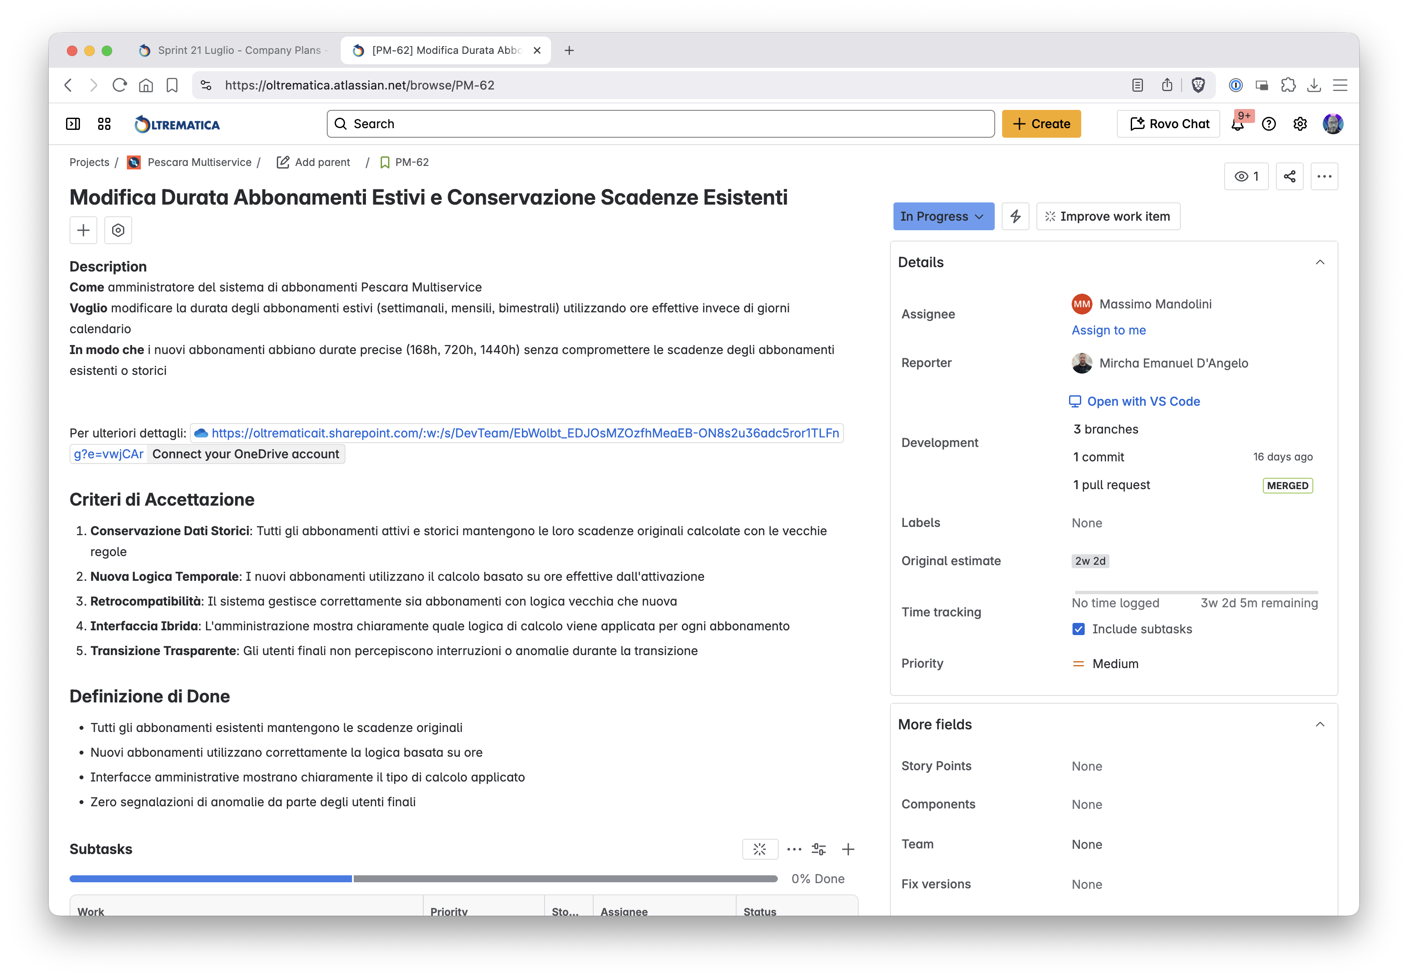Viewport: 1408px width, 980px height.
Task: Open Rovo Chat from the top bar
Action: point(1168,124)
